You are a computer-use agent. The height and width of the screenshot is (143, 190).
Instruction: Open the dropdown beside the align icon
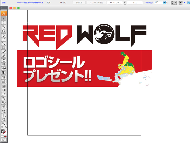click(x=175, y=3)
